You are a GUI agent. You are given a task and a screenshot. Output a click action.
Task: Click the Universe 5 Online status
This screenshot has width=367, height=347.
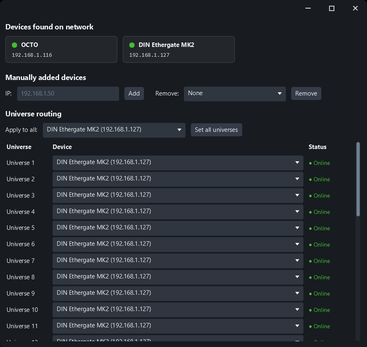coord(319,228)
